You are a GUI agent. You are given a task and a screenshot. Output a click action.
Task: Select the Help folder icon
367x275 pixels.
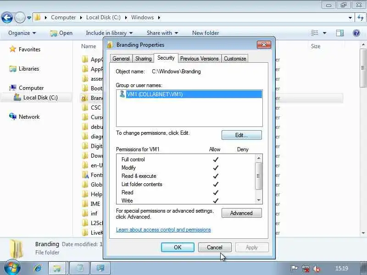[85, 194]
